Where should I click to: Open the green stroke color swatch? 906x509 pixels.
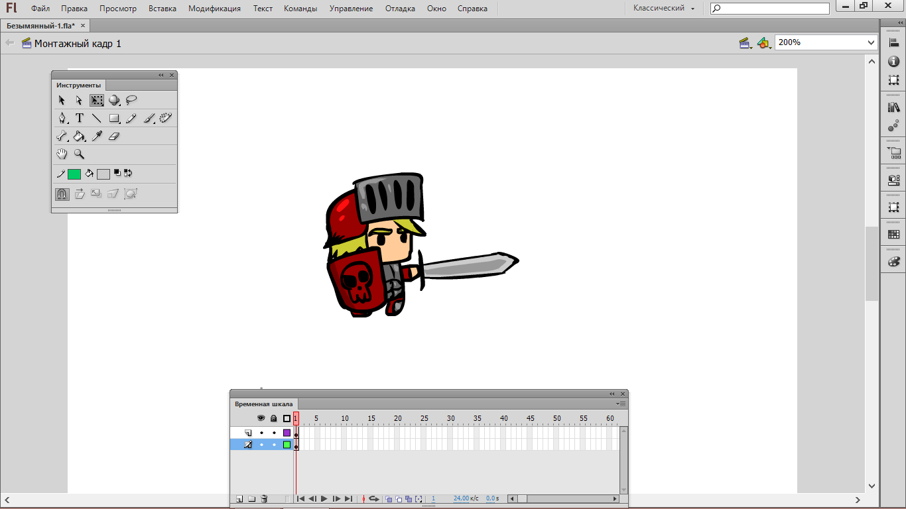[x=74, y=174]
